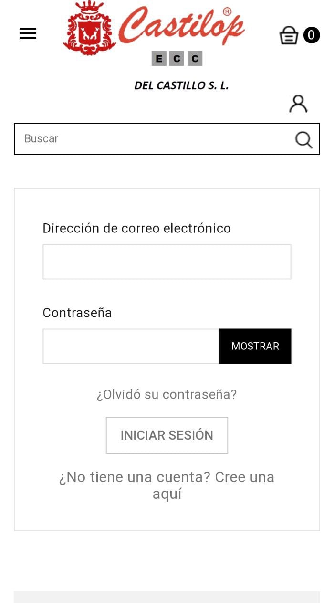Open the hamburger navigation menu
The height and width of the screenshot is (611, 334).
pyautogui.click(x=27, y=33)
